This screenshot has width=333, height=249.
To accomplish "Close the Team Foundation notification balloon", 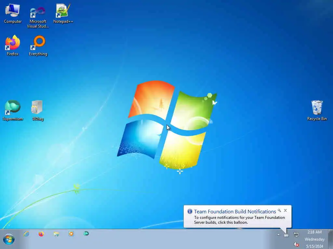I will tap(286, 210).
